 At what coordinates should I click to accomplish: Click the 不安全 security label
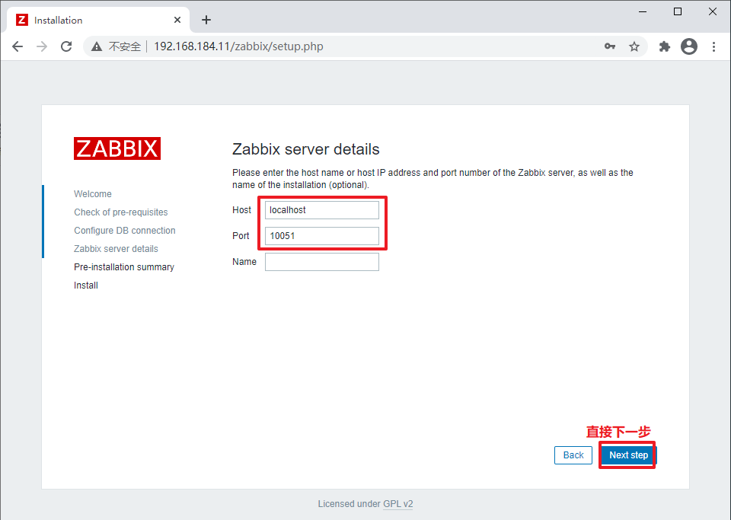point(124,46)
